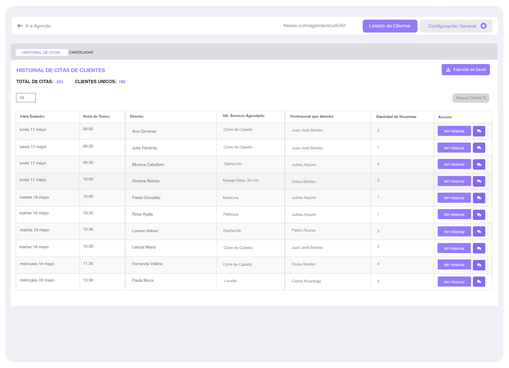Click the back arrow next to Ir a Agenda
The image size is (509, 368).
[x=20, y=26]
